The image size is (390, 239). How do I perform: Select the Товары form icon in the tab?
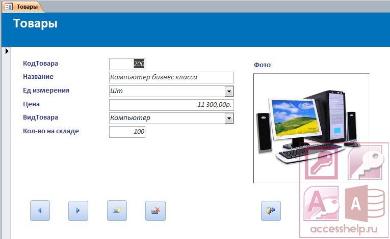(x=9, y=7)
